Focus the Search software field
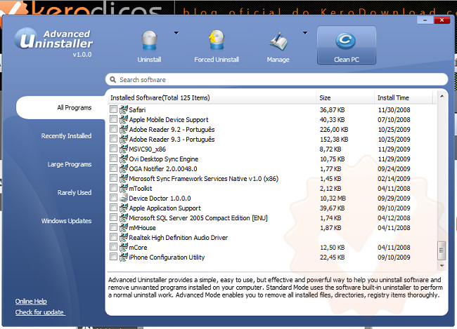Screen dimensions: 457x329 coord(276,79)
